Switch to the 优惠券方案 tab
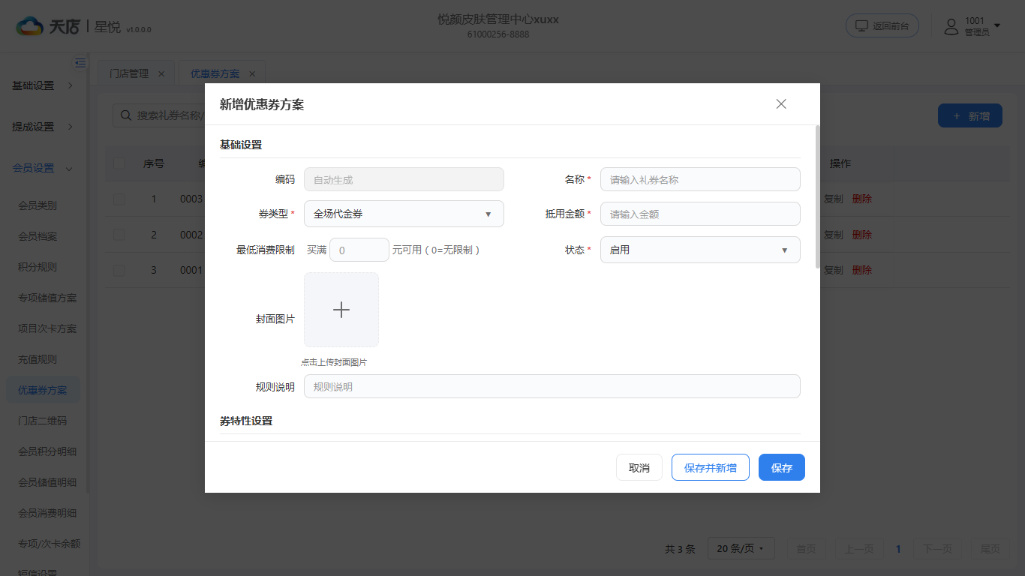This screenshot has width=1025, height=576. tap(215, 73)
